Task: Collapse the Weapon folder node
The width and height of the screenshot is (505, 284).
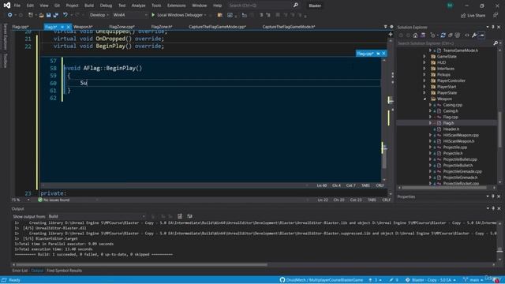Action: point(425,99)
